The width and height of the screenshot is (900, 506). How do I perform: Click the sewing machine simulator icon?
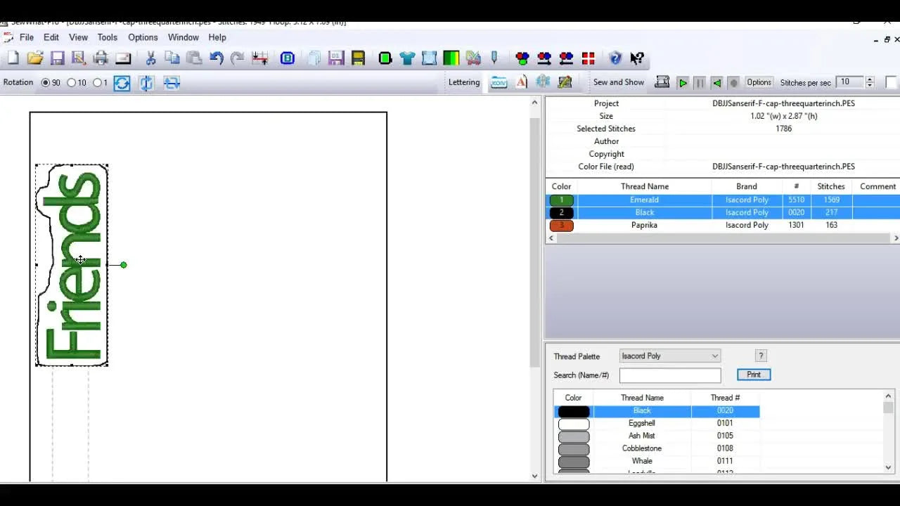[662, 82]
